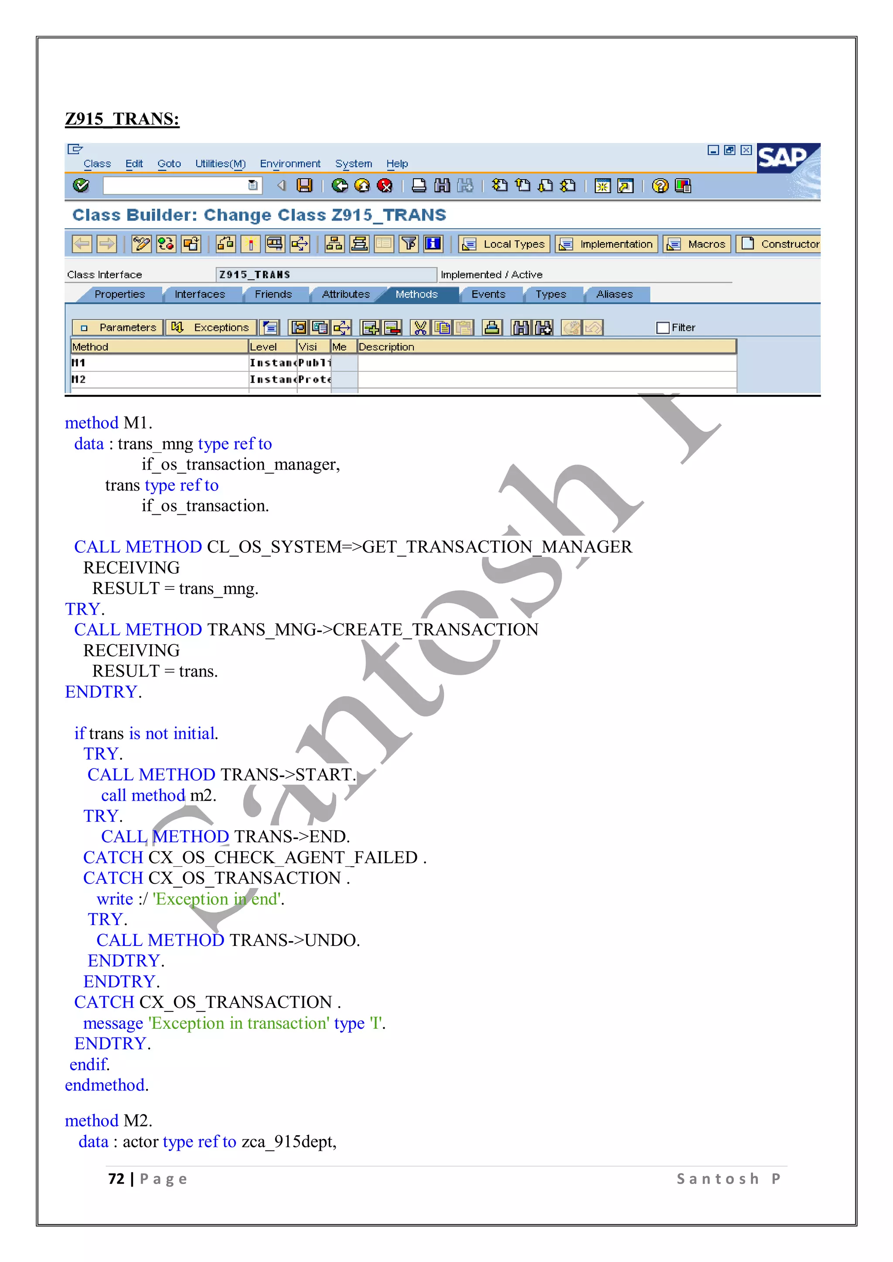The height and width of the screenshot is (1262, 893).
Task: Click the Find binoculars icon in standard toolbar
Action: [442, 185]
